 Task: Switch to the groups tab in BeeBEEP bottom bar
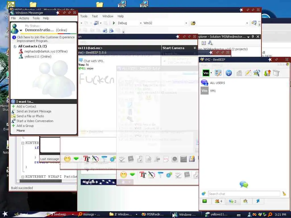(245, 201)
